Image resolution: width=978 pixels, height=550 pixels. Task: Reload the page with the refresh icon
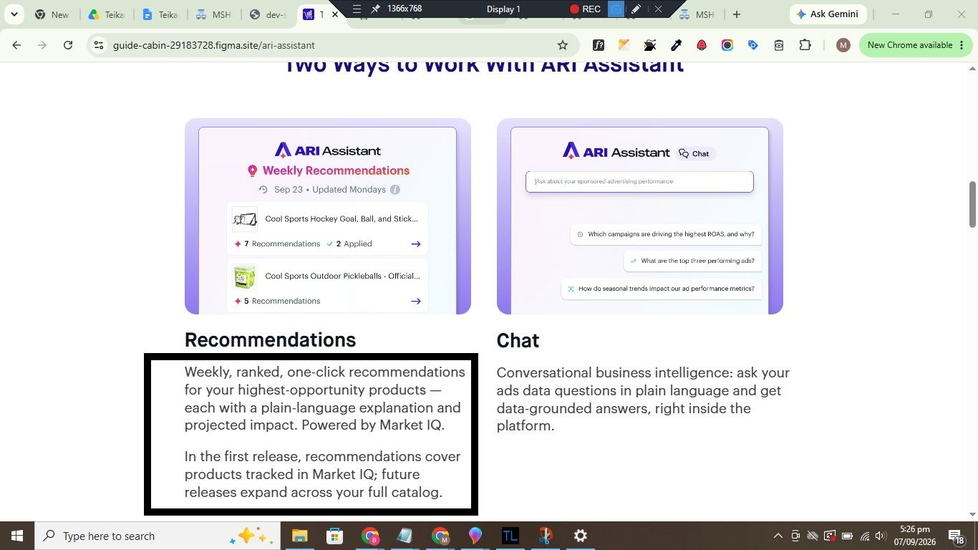tap(68, 45)
